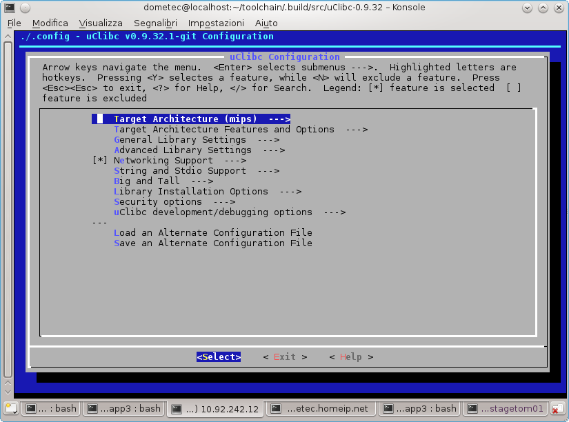Toggle the Networking Support checkbox
Viewport: 569px width, 422px height.
point(100,161)
